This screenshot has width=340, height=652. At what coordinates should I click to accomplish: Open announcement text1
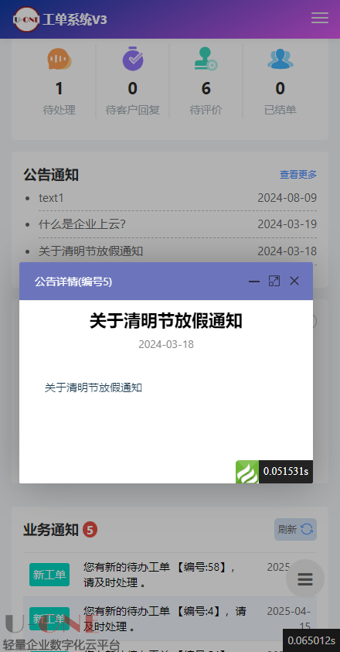(x=51, y=198)
